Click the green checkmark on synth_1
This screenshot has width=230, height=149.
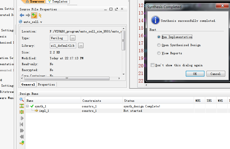(x=32, y=106)
